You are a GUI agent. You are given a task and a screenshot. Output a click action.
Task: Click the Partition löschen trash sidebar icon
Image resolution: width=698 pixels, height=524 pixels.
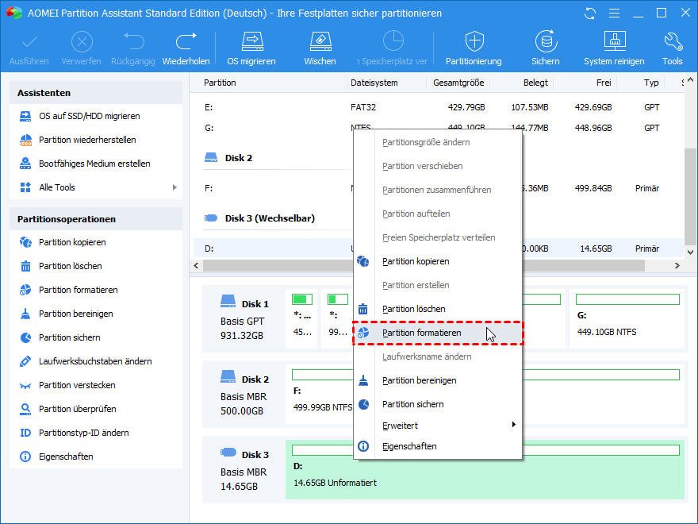coord(25,266)
